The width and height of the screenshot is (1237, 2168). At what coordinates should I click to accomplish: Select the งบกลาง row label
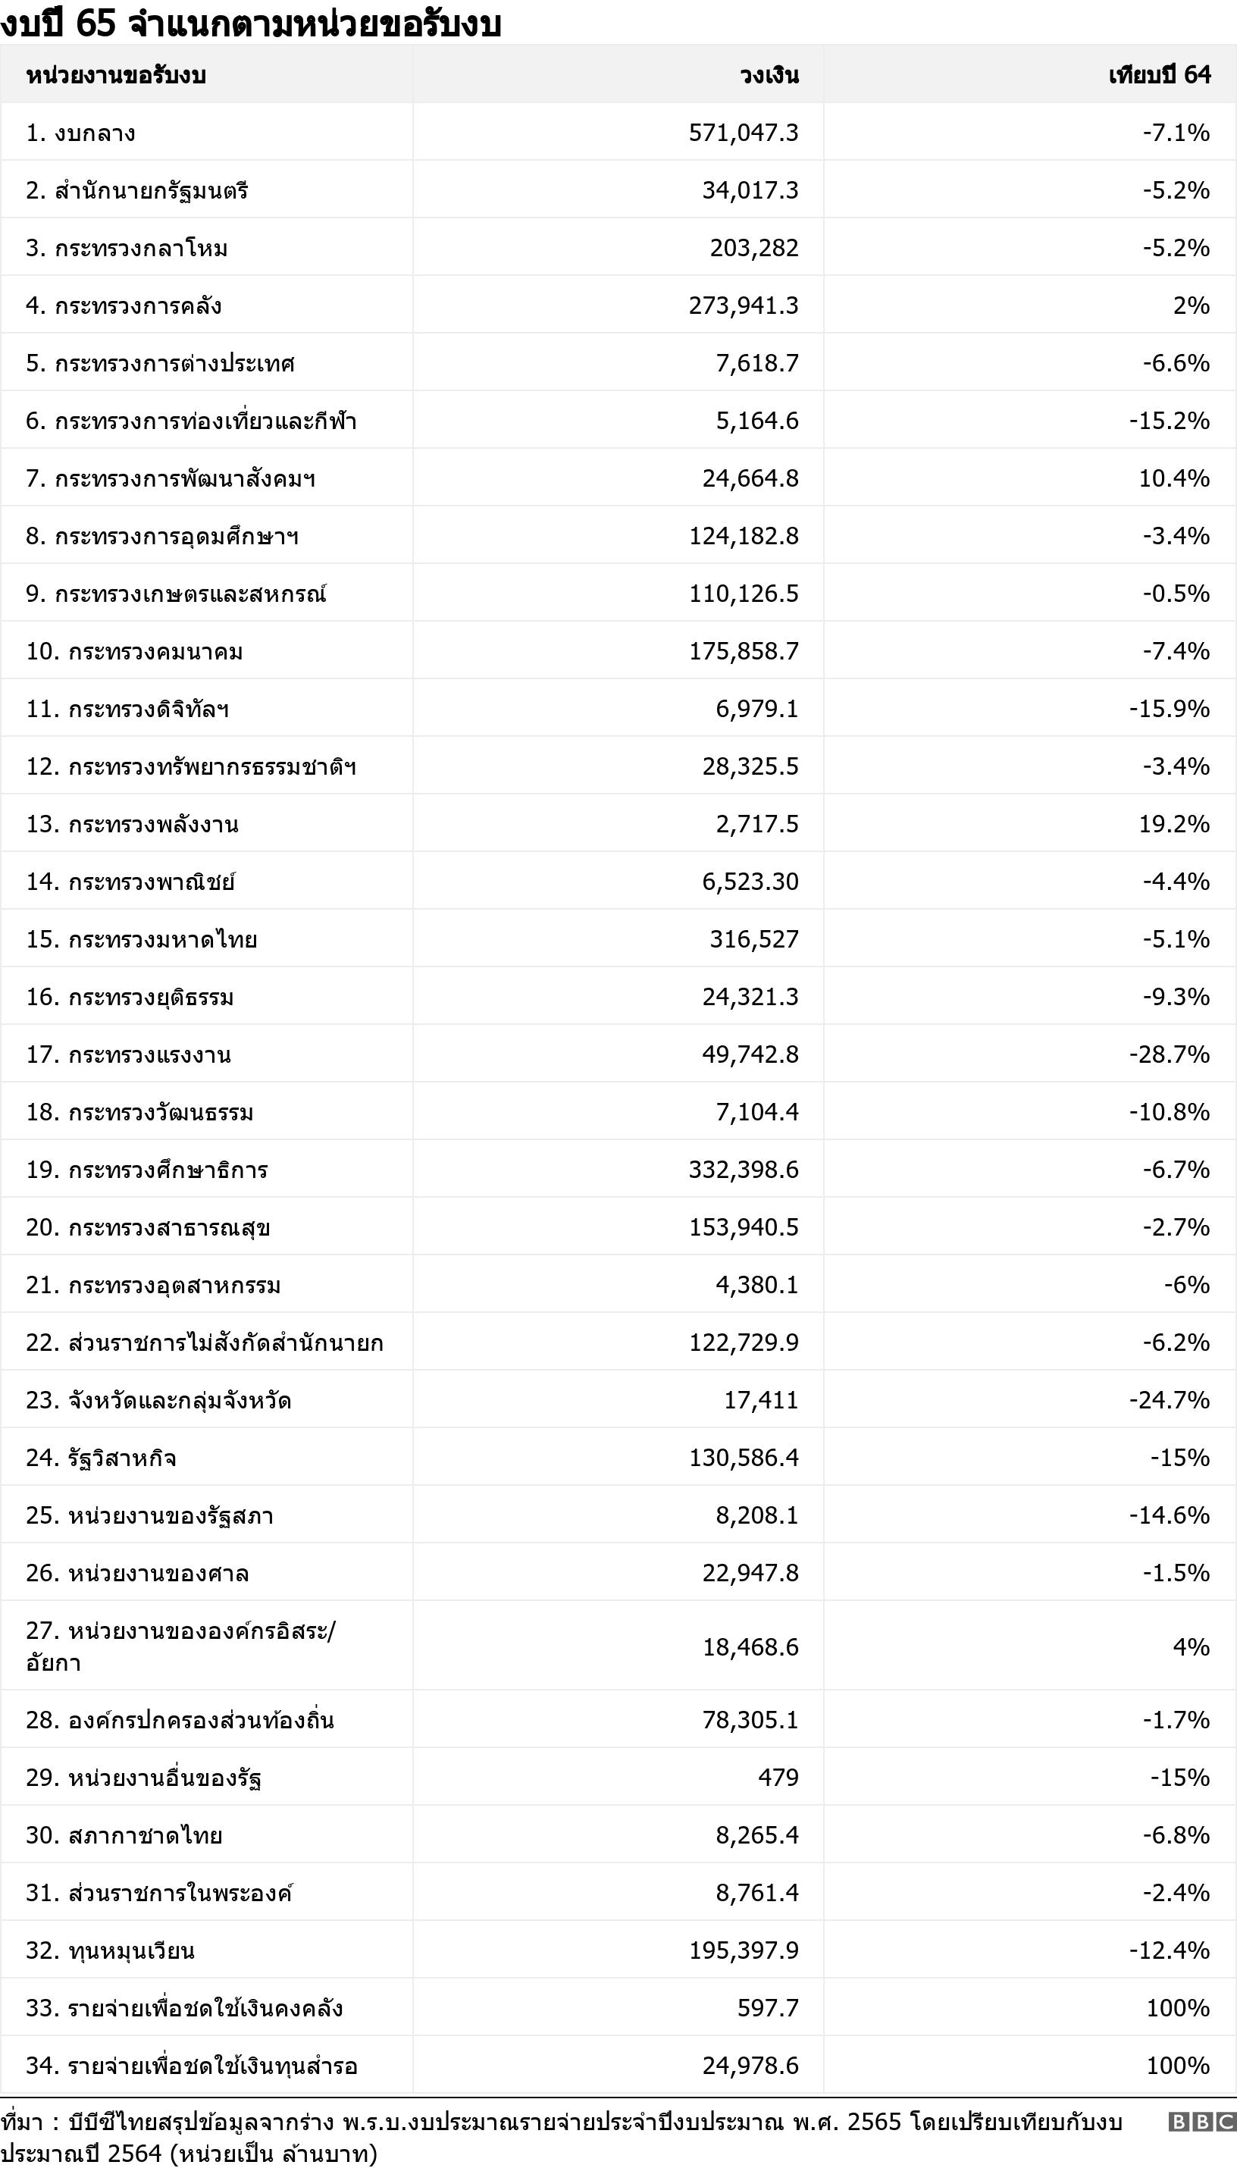tap(80, 133)
